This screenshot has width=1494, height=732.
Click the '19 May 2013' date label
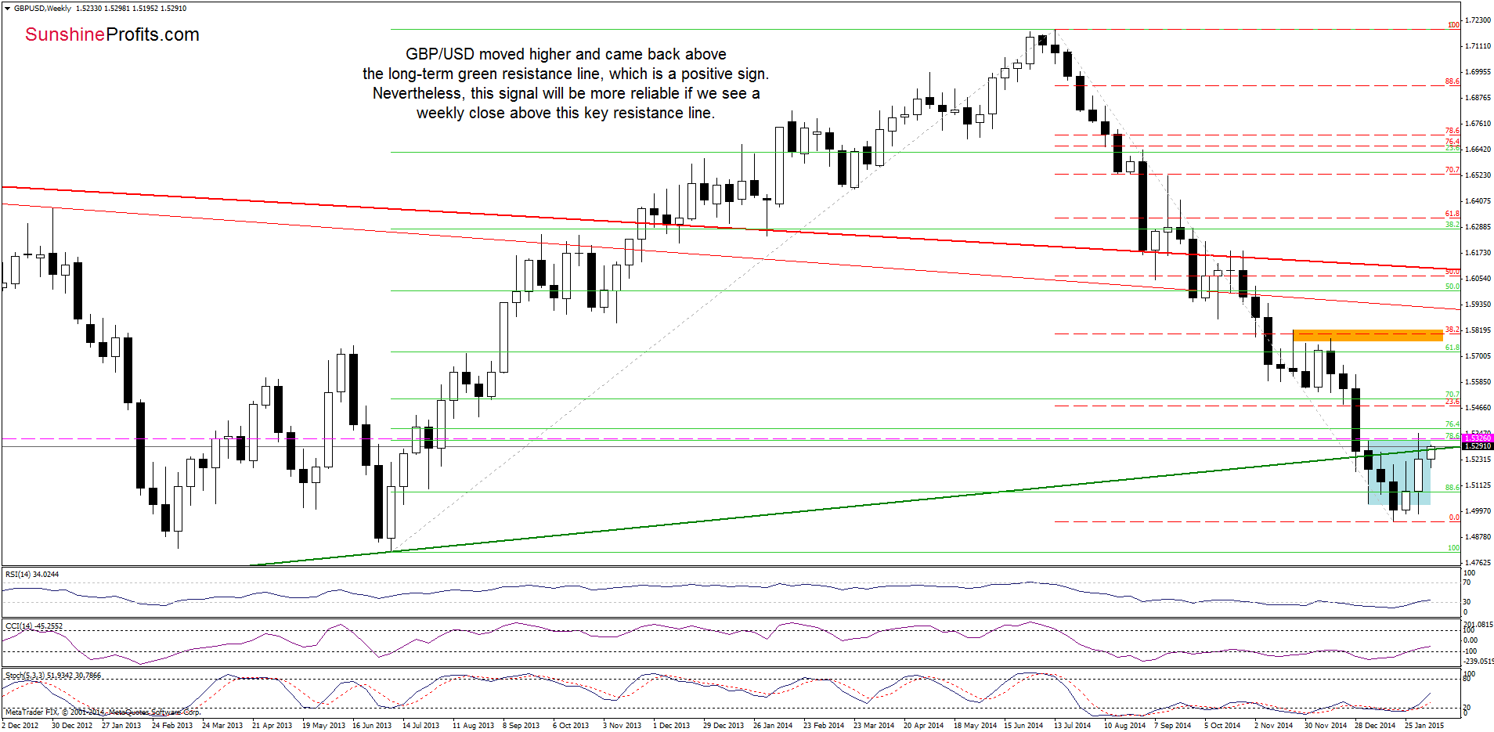point(323,726)
